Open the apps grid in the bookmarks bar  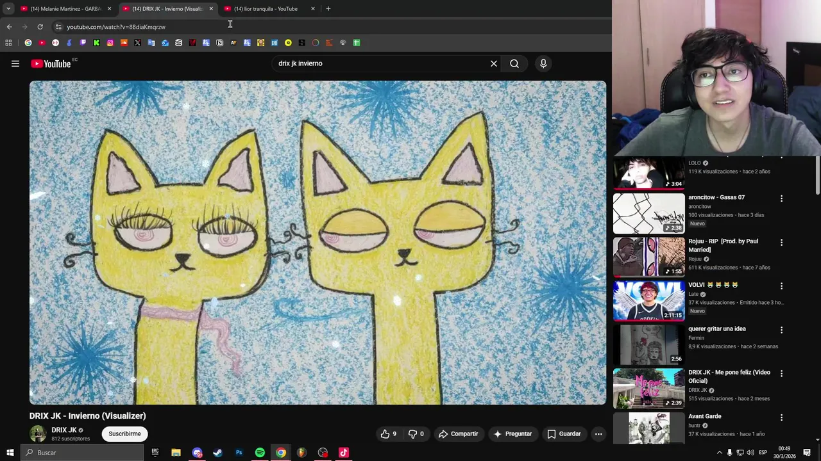tap(8, 43)
